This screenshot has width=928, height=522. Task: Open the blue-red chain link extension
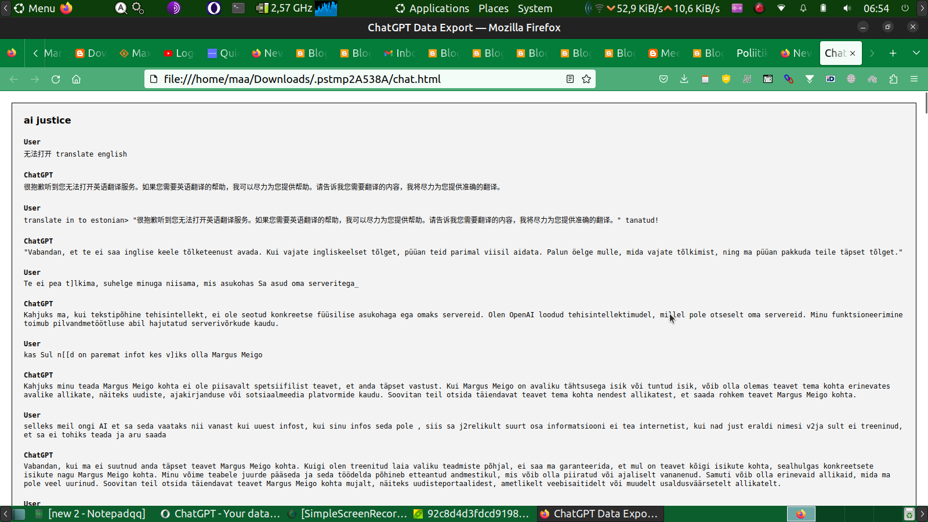[x=789, y=79]
